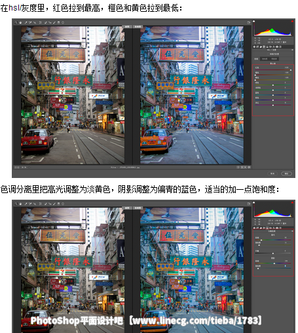Click the Before label above upper left preview
This screenshot has height=333, width=298.
coord(127,26)
